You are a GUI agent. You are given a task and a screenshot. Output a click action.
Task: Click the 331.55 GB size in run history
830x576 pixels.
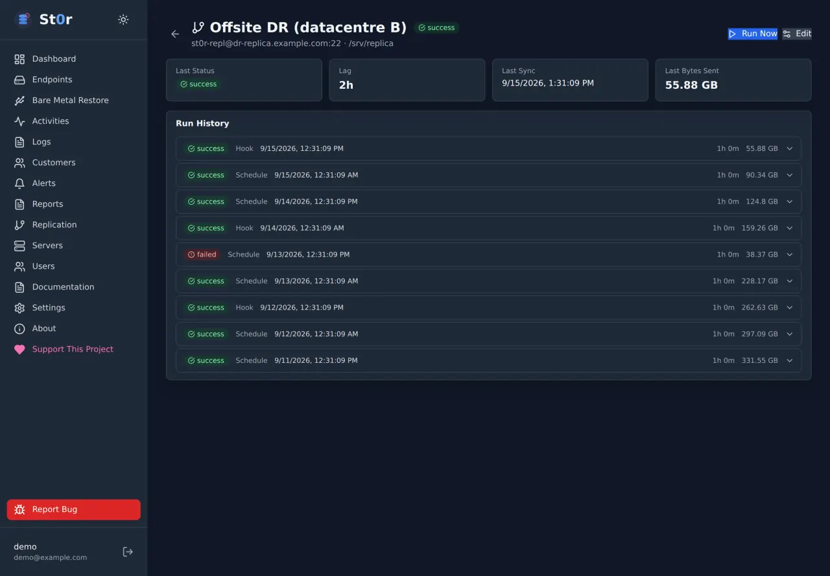point(759,361)
